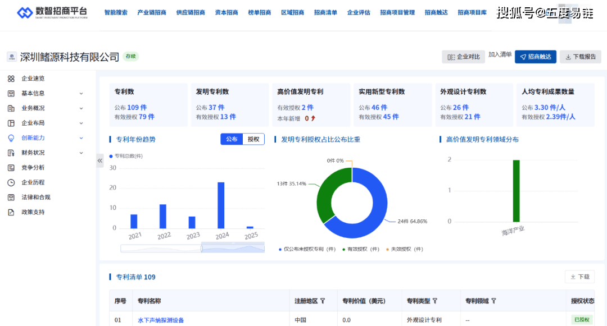Expand the 基本信息 sidebar section
The width and height of the screenshot is (607, 326).
point(81,94)
